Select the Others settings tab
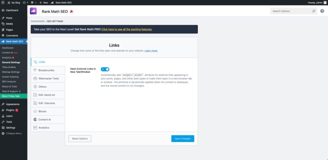Screen dimensions: 328x160 (48, 87)
